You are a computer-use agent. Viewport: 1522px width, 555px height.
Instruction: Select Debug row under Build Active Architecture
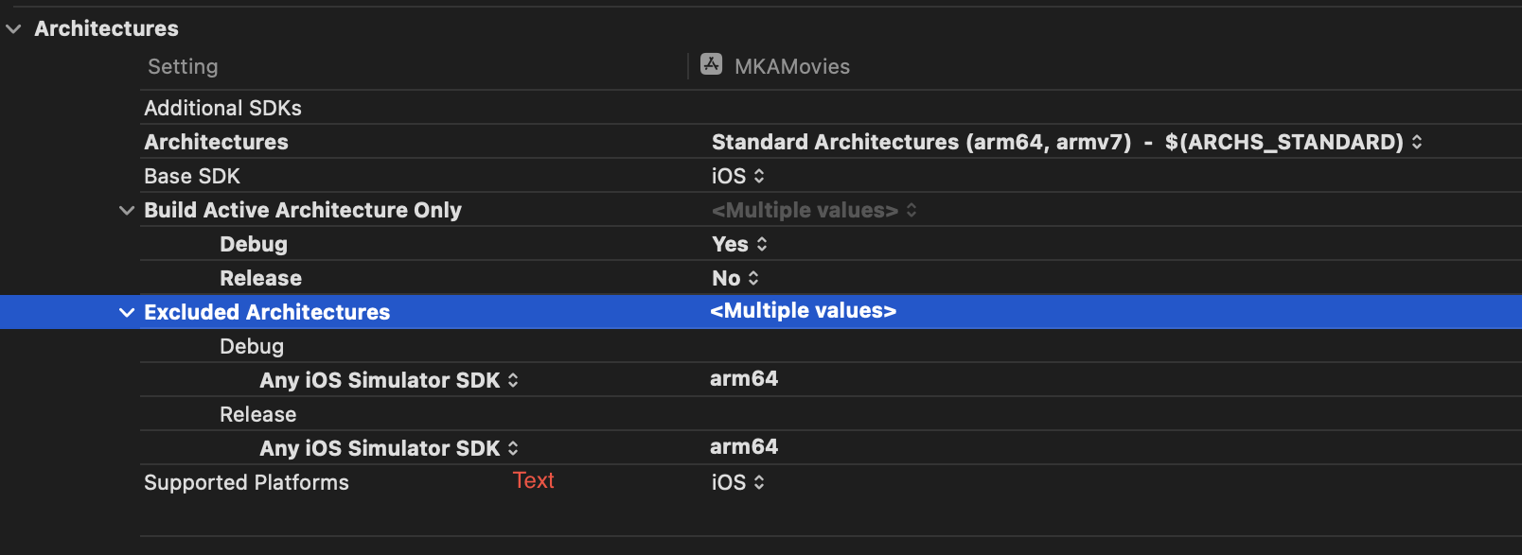click(831, 244)
